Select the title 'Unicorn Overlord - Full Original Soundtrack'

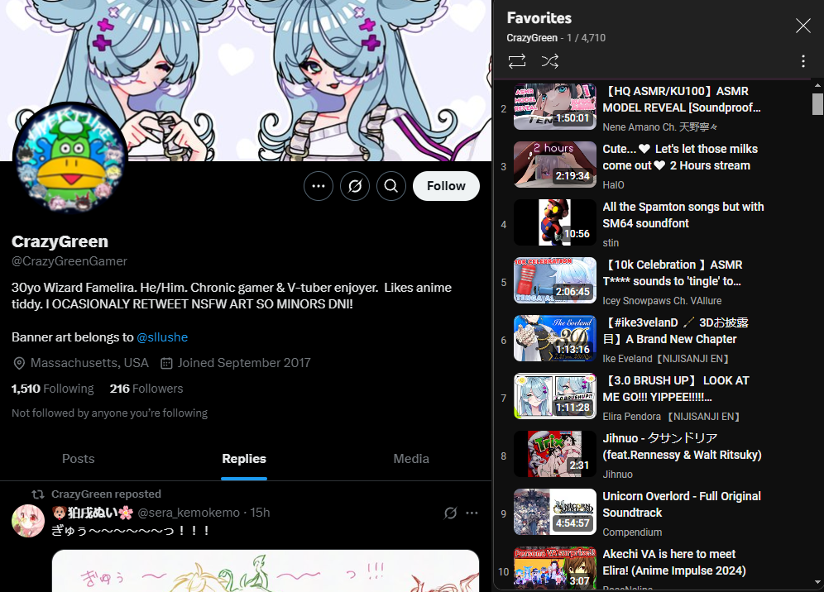pos(682,504)
